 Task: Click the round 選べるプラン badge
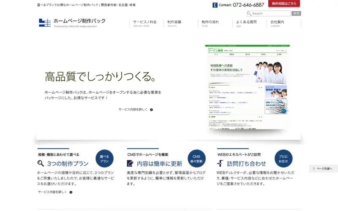coord(104,159)
